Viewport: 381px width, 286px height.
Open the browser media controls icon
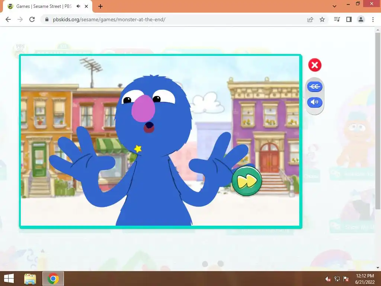pos(337,19)
